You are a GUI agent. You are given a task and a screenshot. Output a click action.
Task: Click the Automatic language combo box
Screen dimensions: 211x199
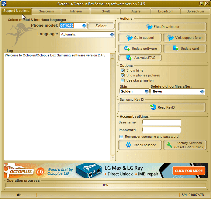click(x=87, y=35)
